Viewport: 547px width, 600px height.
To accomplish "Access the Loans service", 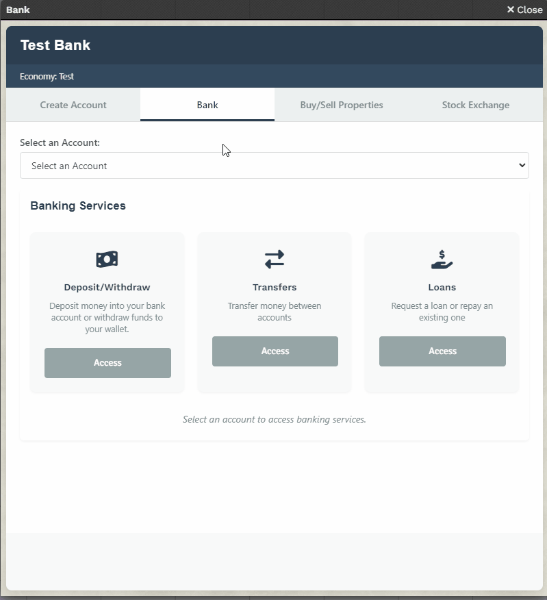I will click(442, 351).
